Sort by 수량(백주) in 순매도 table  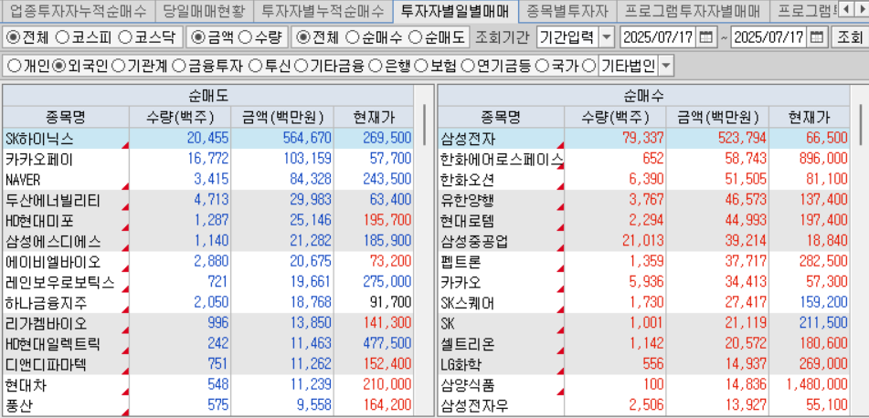click(x=181, y=118)
